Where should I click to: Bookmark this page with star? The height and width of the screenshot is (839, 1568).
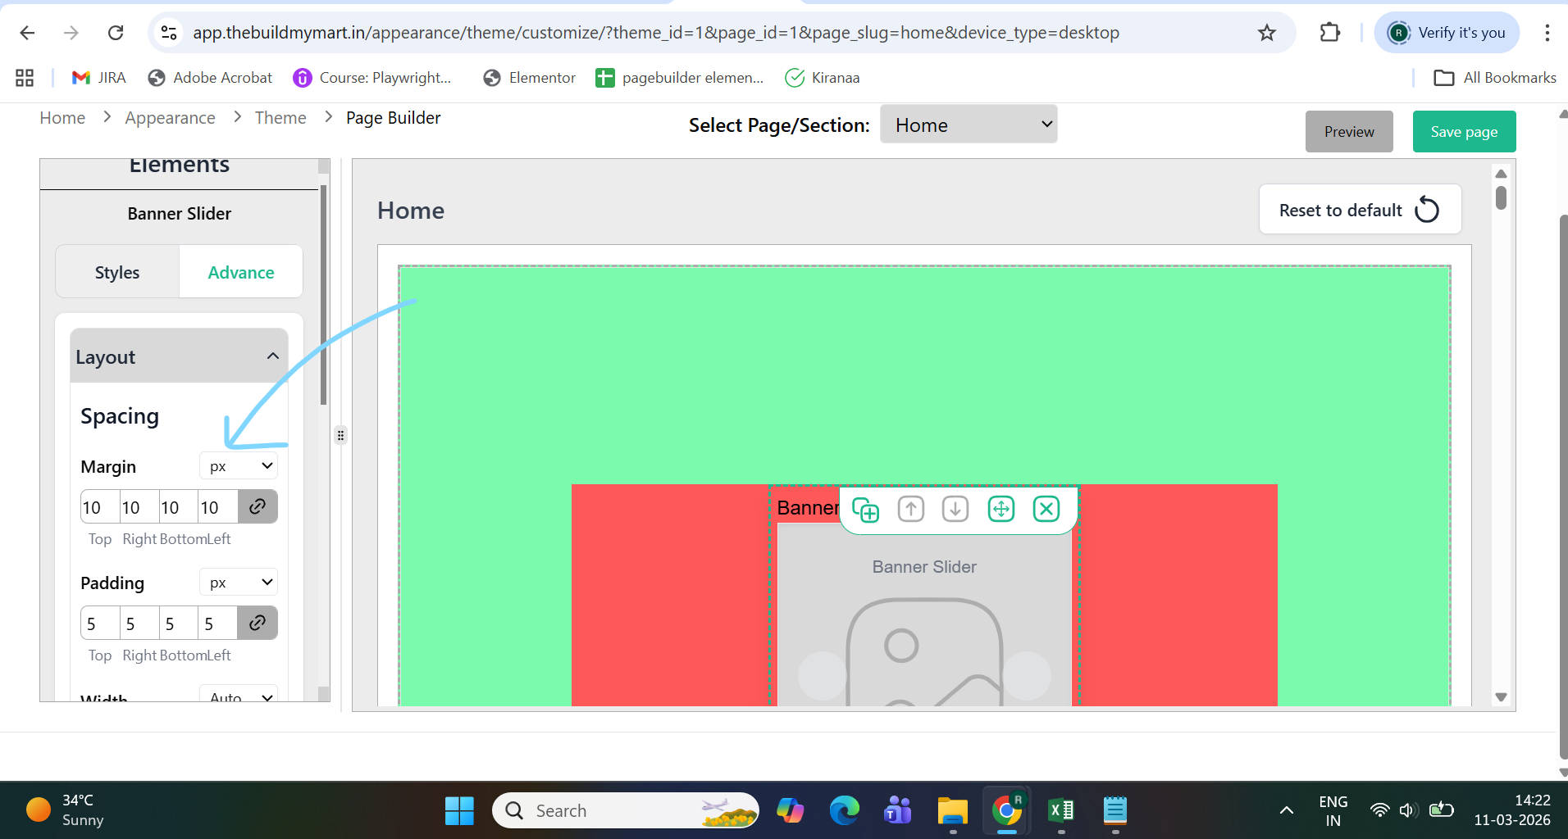1267,33
